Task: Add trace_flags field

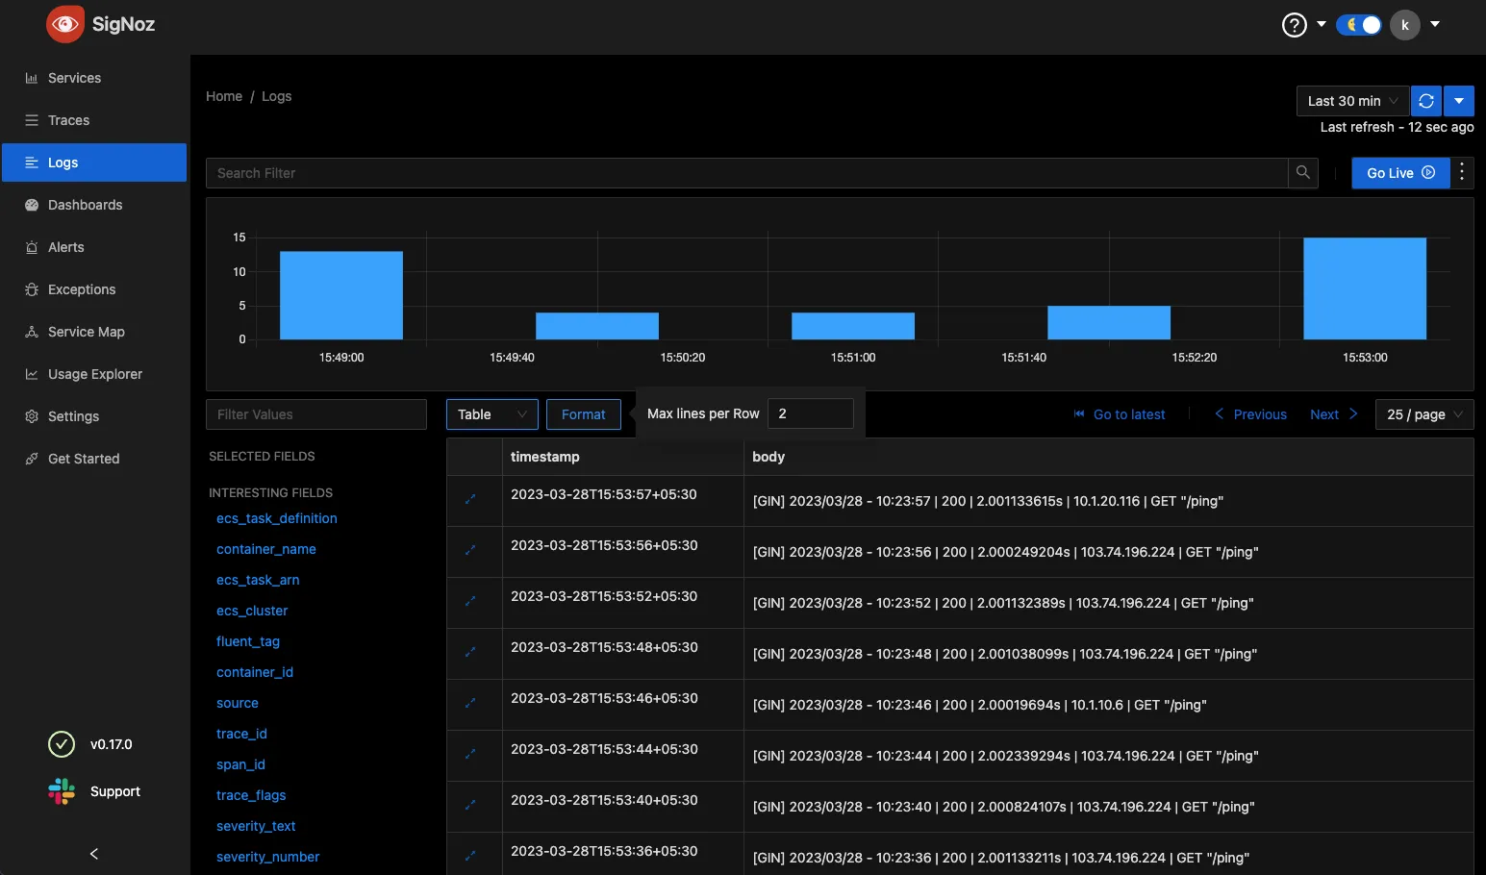Action: 251,795
